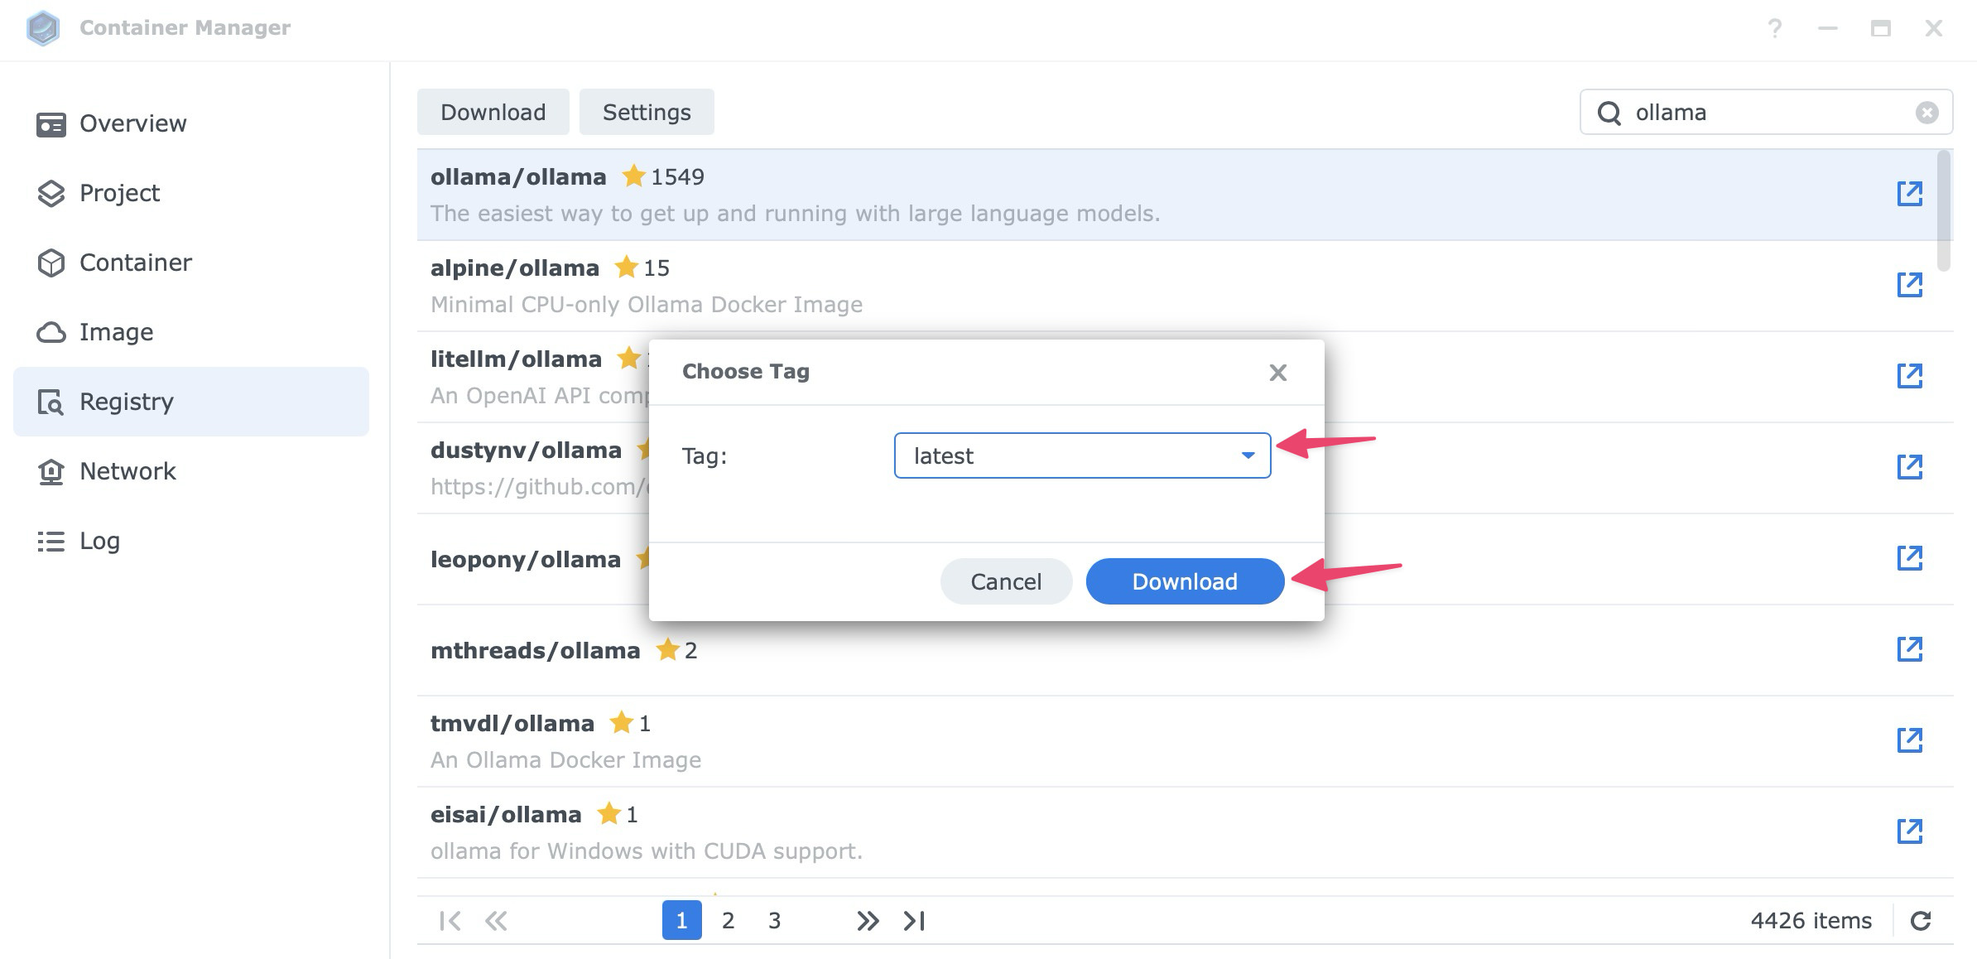Click the Container cube icon
Screen dimensions: 1977x959
click(x=51, y=263)
